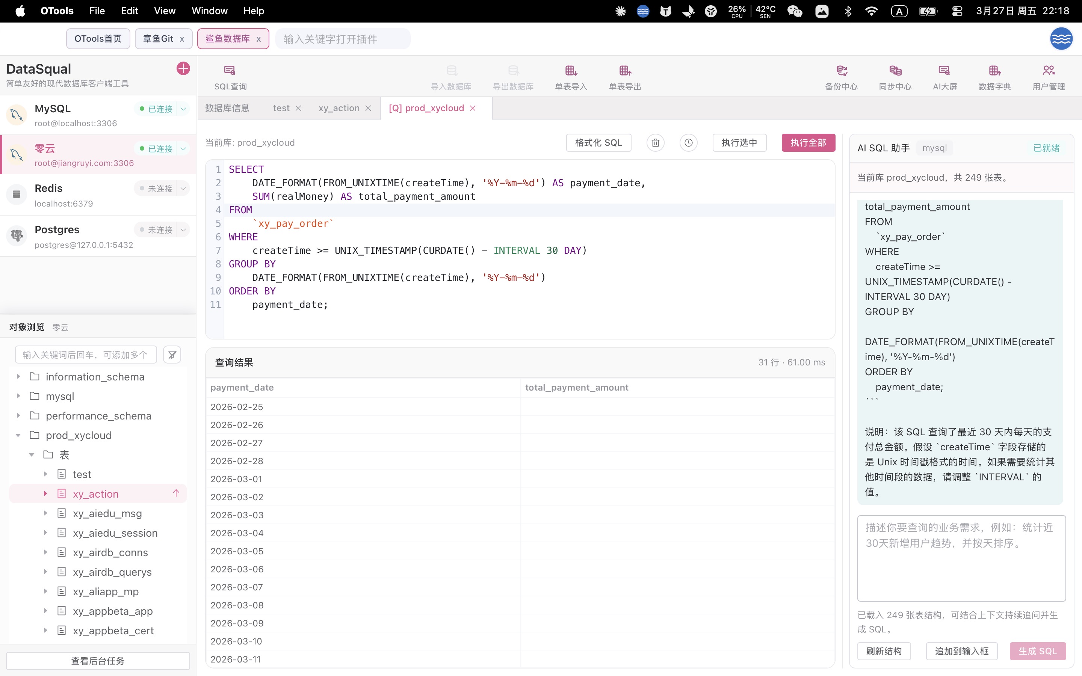Click the trash icon to clear SQL
Image resolution: width=1082 pixels, height=676 pixels.
pos(656,143)
